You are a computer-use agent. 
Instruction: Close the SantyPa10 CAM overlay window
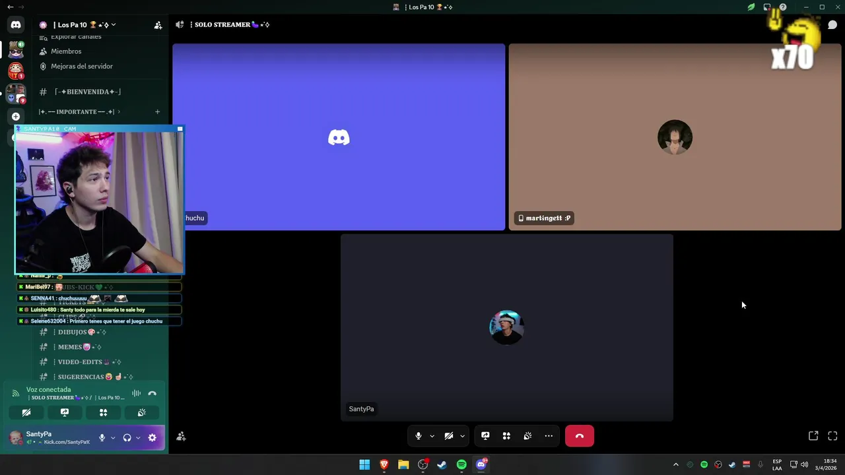(180, 129)
